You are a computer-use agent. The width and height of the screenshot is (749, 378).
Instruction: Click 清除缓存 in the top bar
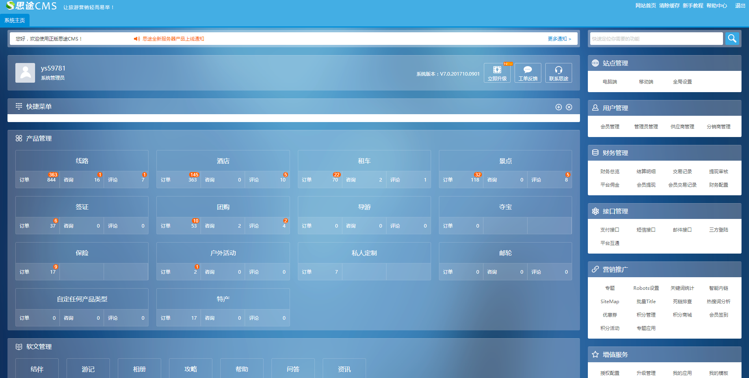point(669,6)
